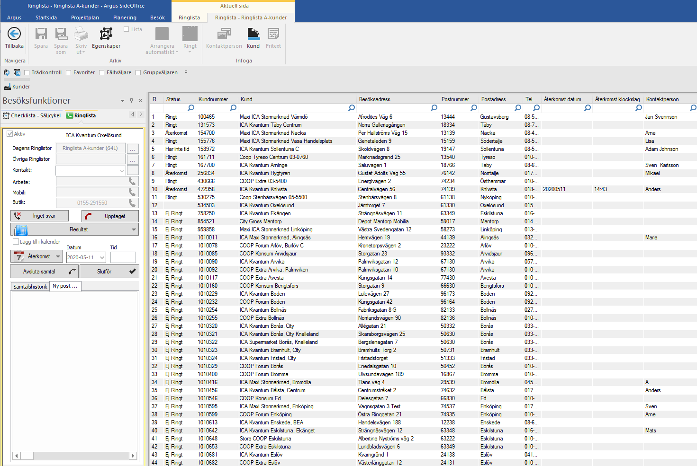Viewport: 697px width, 466px height.
Task: Click search icon in Kundnummer filter
Action: click(x=233, y=108)
